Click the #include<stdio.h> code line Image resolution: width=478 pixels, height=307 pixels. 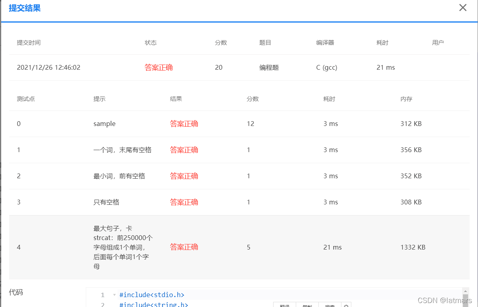[152, 295]
